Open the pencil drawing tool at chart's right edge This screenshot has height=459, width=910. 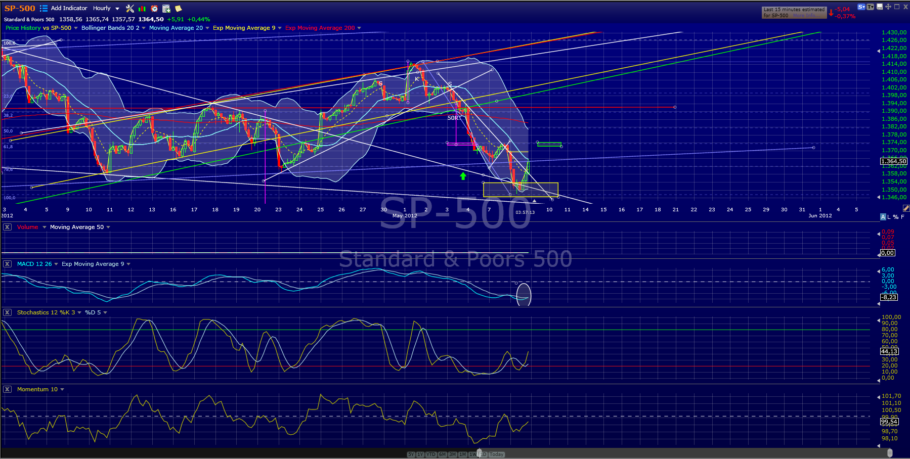point(906,208)
